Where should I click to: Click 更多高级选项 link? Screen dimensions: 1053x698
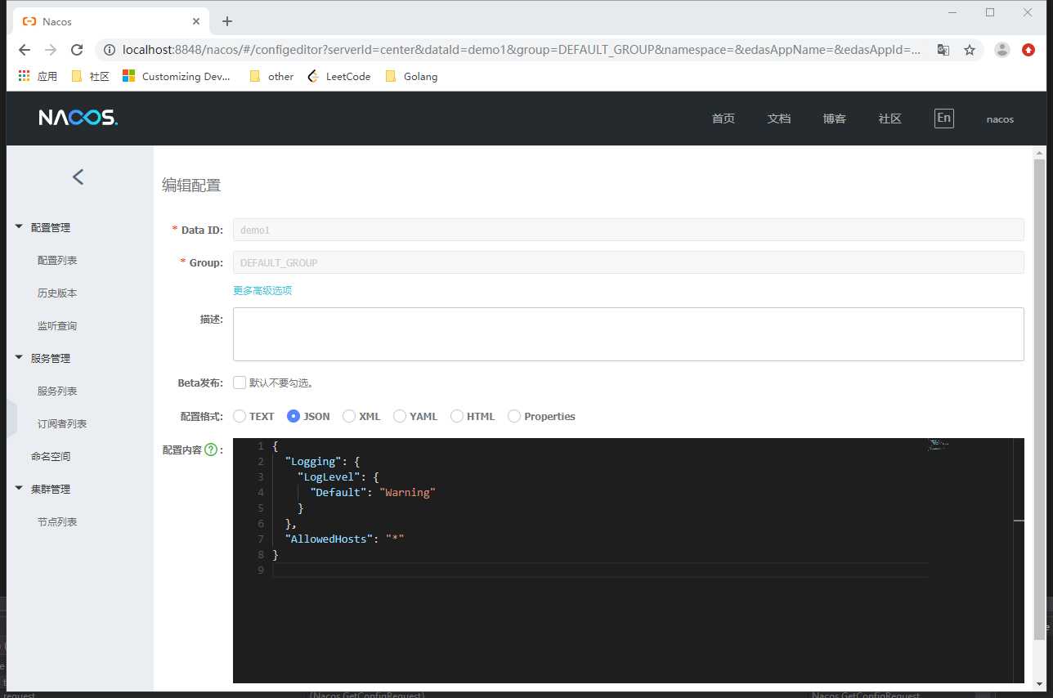(262, 290)
